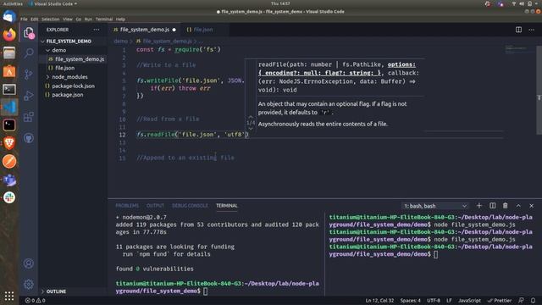Open the GitHub view in activity bar
542x305 pixels.
coord(29,138)
